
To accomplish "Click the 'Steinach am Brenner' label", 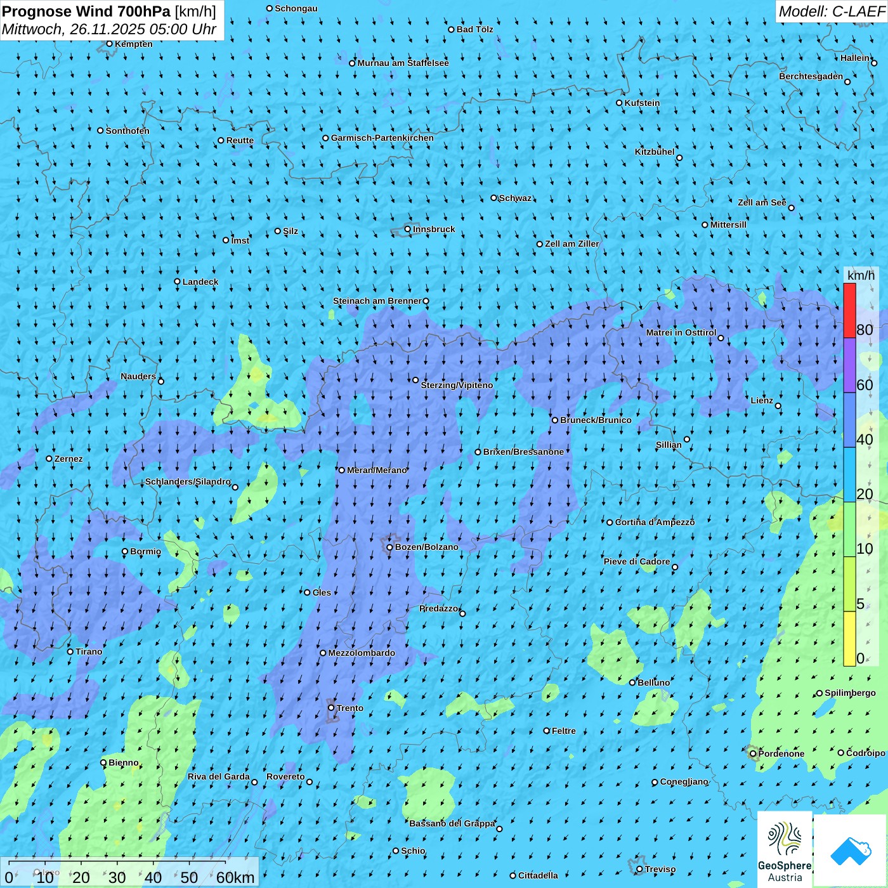I will tap(377, 301).
